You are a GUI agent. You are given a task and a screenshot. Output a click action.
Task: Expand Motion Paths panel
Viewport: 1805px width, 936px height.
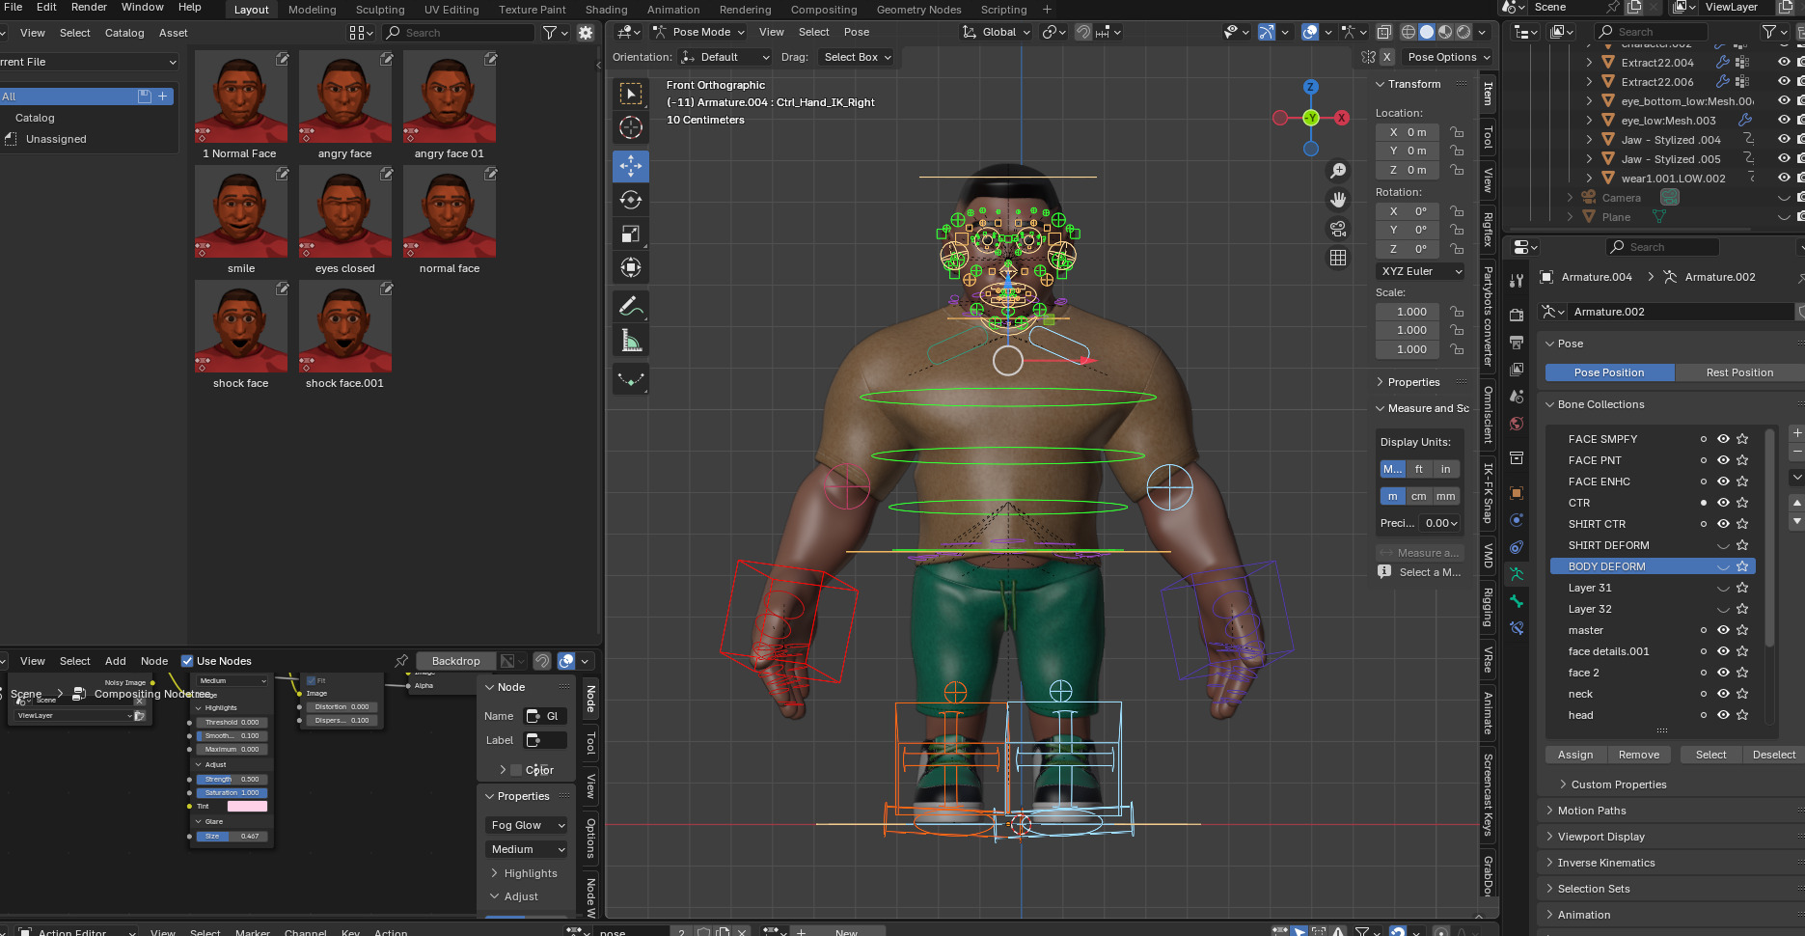pyautogui.click(x=1592, y=811)
